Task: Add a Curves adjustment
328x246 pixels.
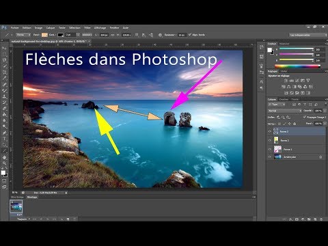Action: click(297, 81)
